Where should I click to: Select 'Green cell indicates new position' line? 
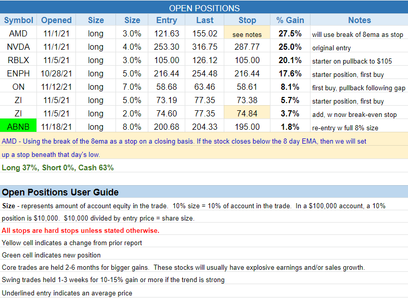(x=51, y=255)
